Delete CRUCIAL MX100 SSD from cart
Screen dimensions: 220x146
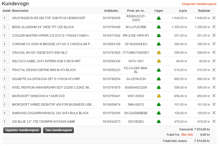click(214, 52)
